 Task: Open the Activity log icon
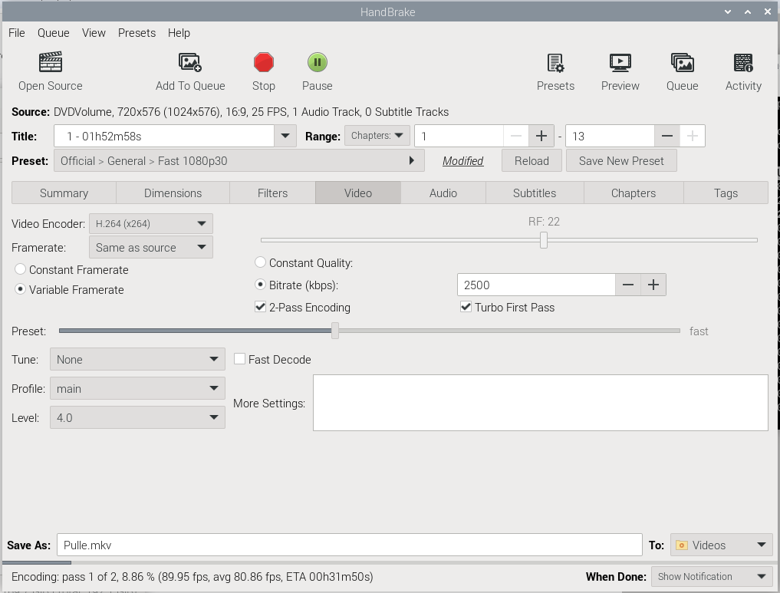click(743, 62)
